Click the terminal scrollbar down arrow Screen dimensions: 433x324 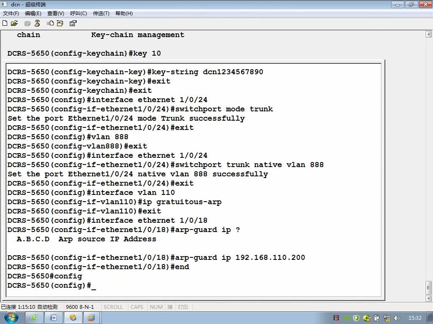429,298
